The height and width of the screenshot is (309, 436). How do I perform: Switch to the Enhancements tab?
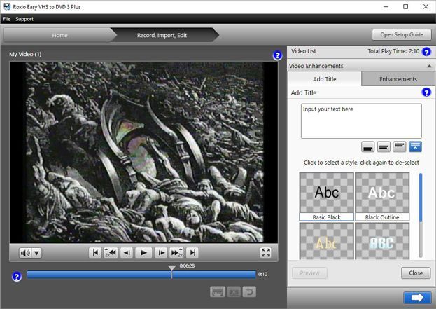pos(398,79)
